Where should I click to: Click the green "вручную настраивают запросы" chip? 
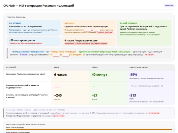104,52
